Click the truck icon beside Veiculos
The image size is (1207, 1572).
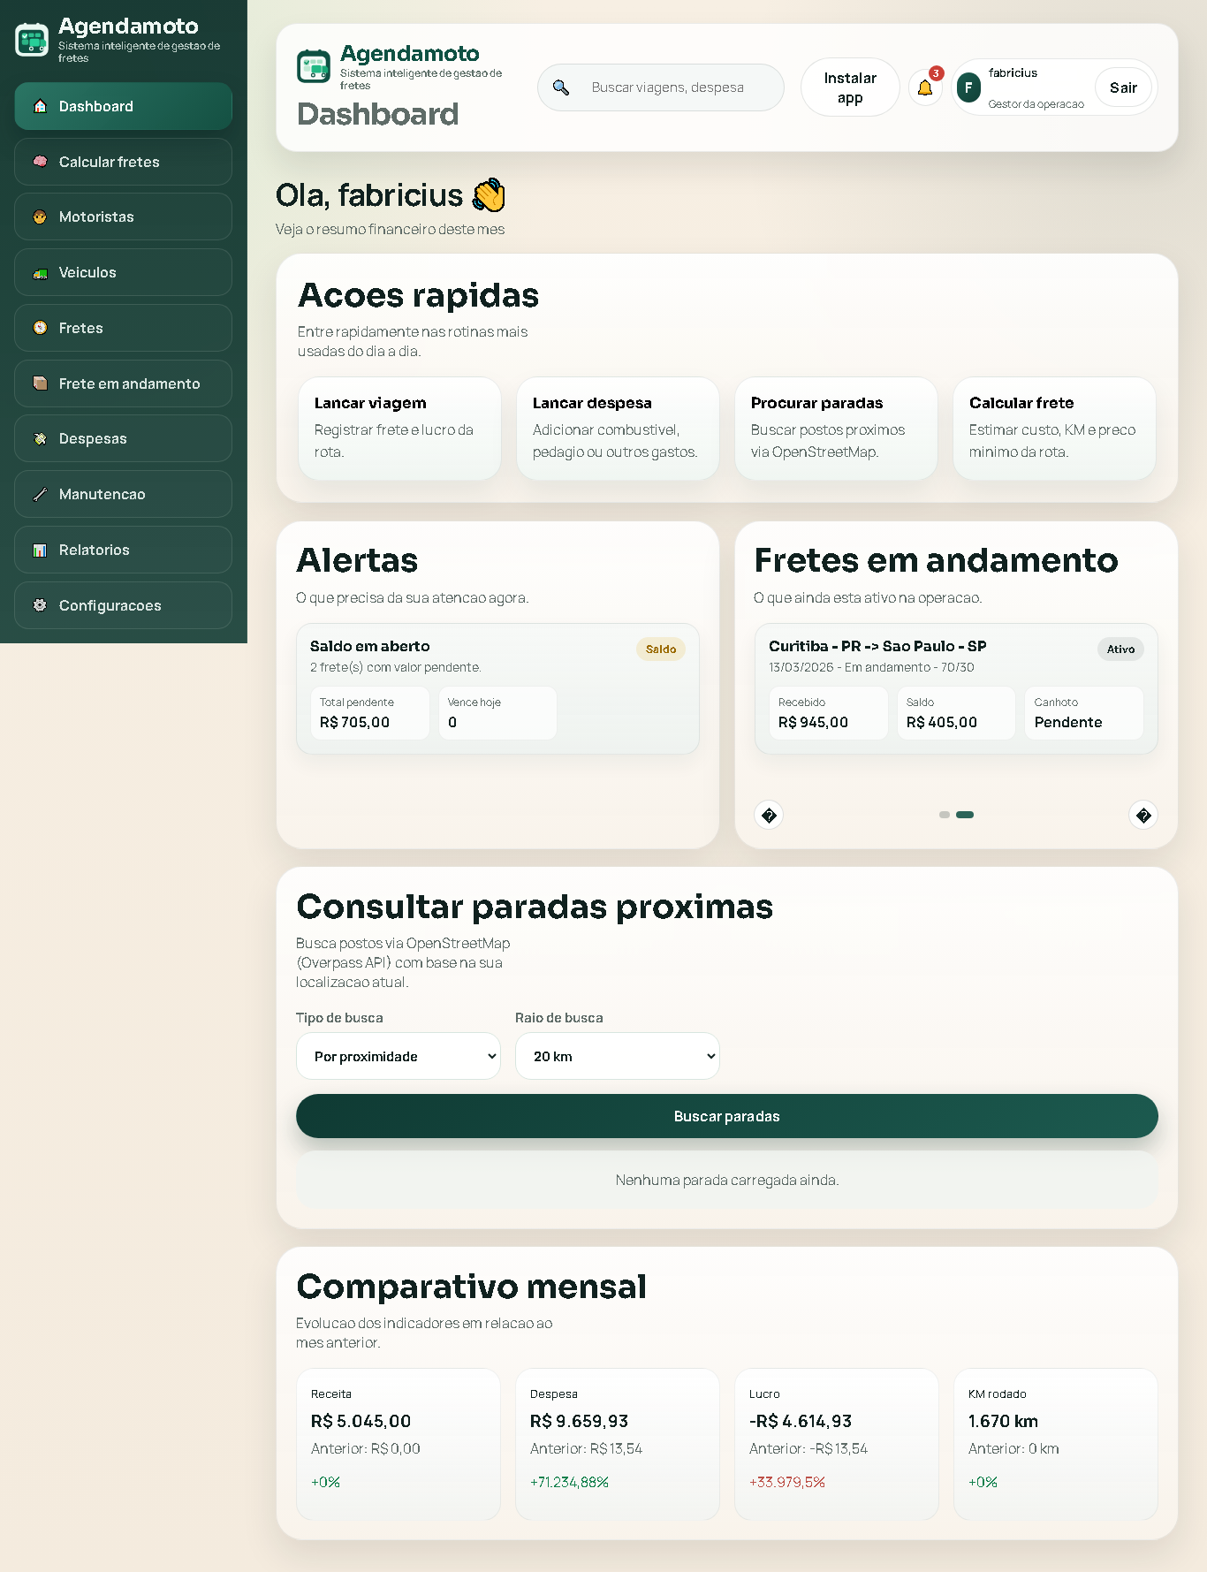40,272
